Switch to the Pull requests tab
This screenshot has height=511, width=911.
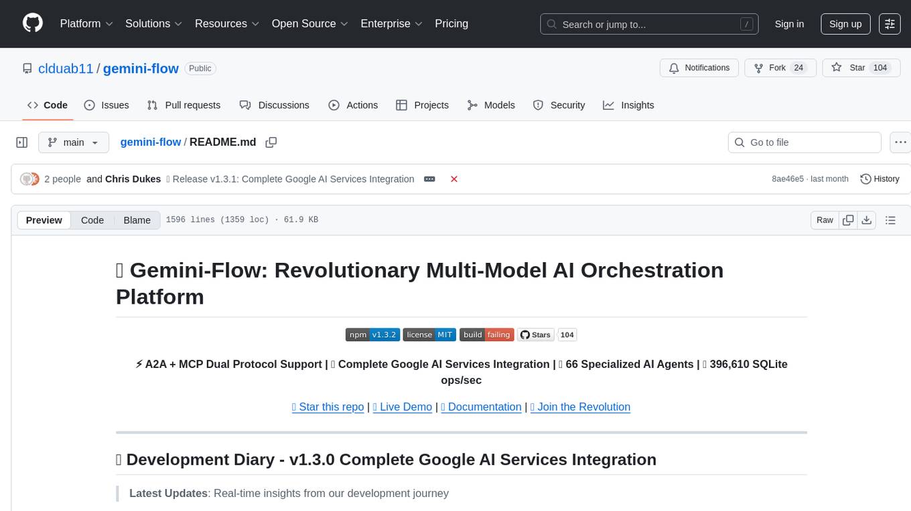coord(184,105)
